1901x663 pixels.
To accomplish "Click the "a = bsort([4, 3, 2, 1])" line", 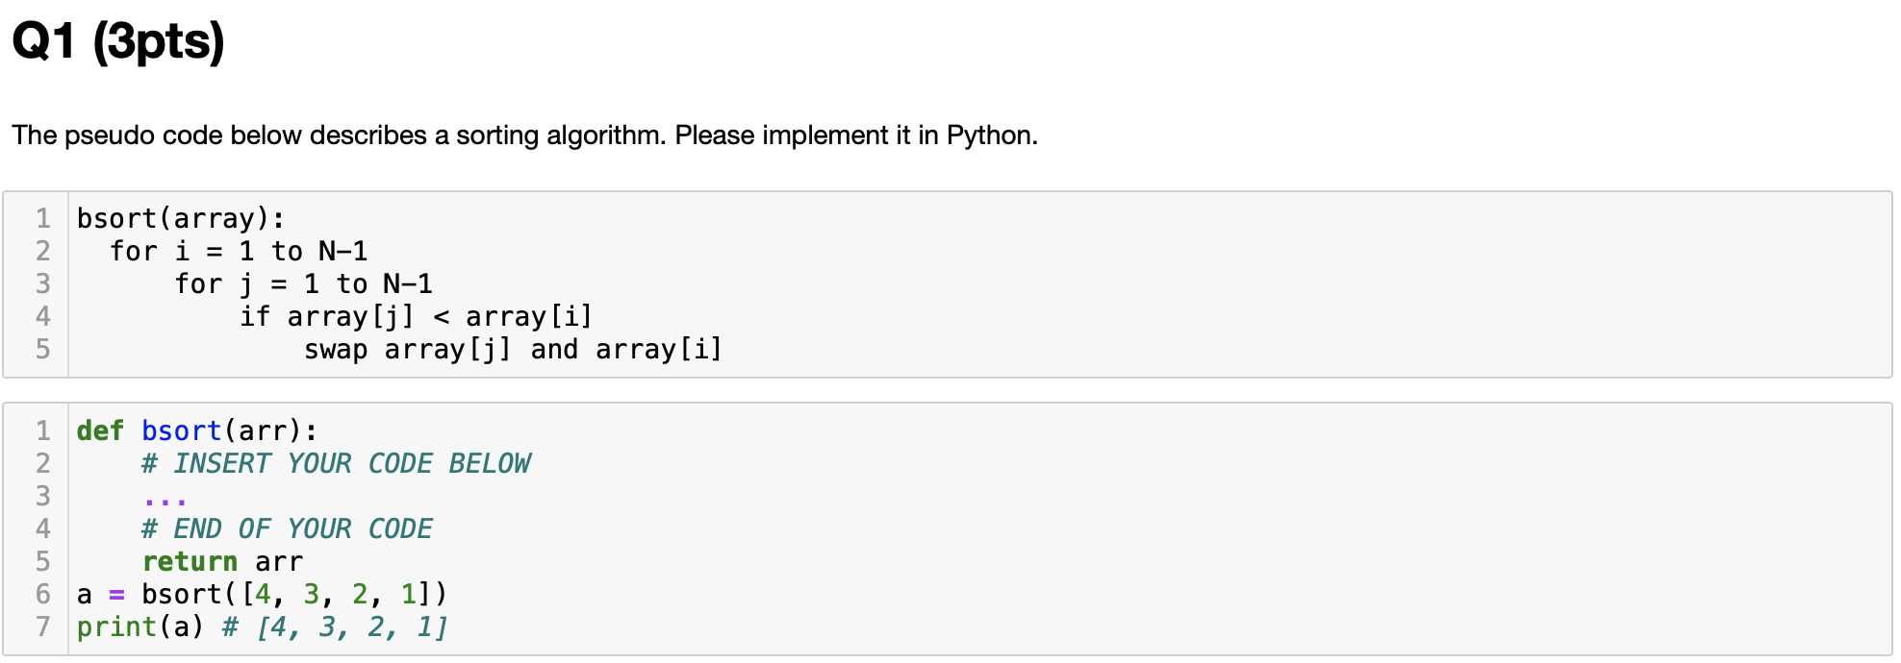I will 262,595.
